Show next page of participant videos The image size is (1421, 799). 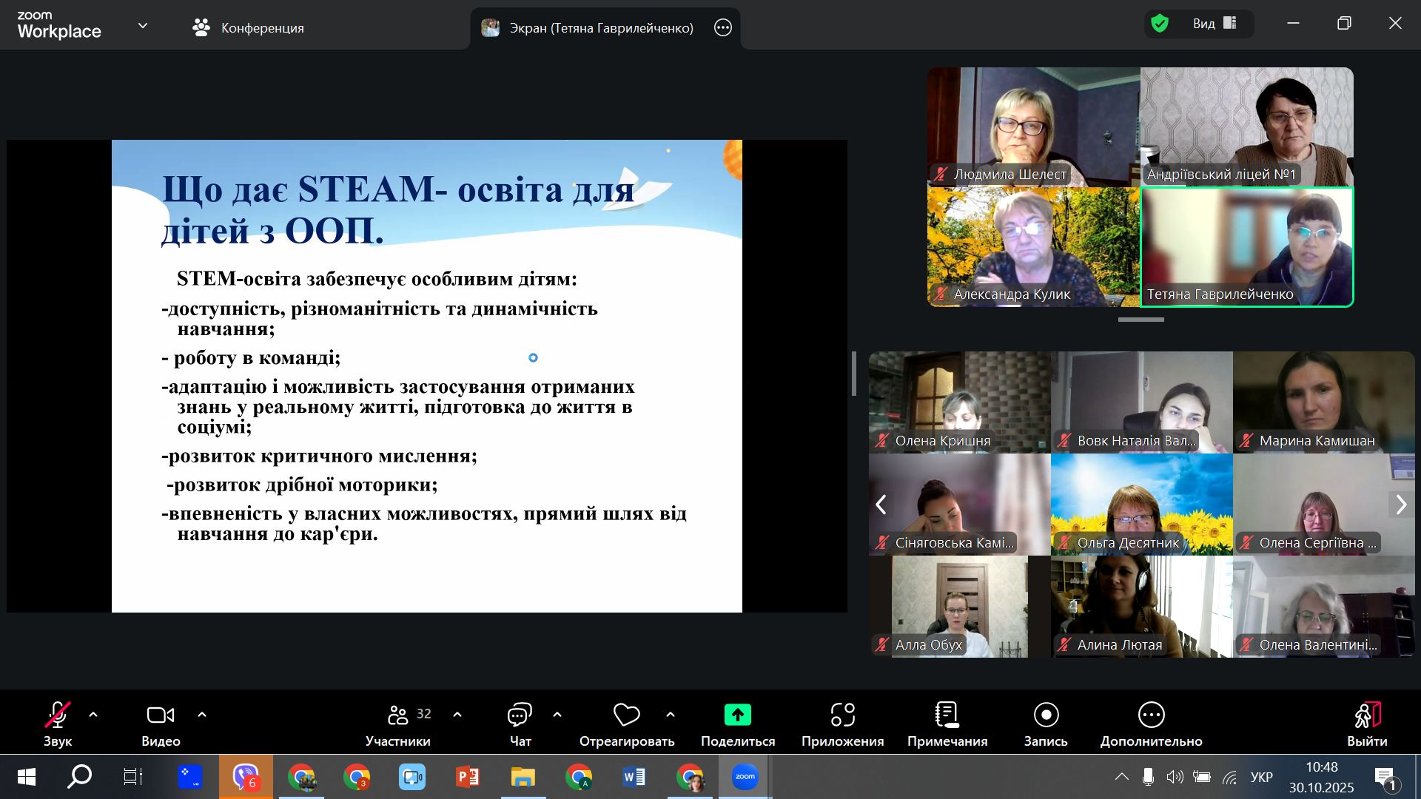click(x=1400, y=505)
